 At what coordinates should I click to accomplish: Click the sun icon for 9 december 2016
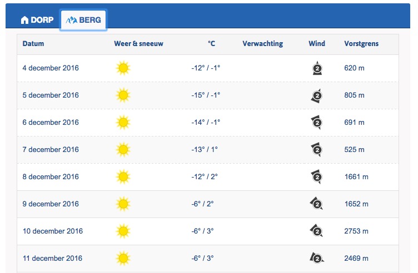pos(123,204)
